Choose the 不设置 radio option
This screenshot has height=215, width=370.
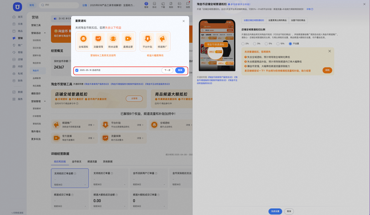290,44
